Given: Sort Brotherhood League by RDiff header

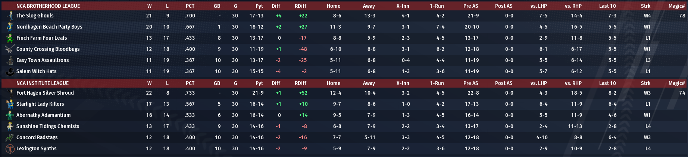Looking at the screenshot, I should 300,6.
